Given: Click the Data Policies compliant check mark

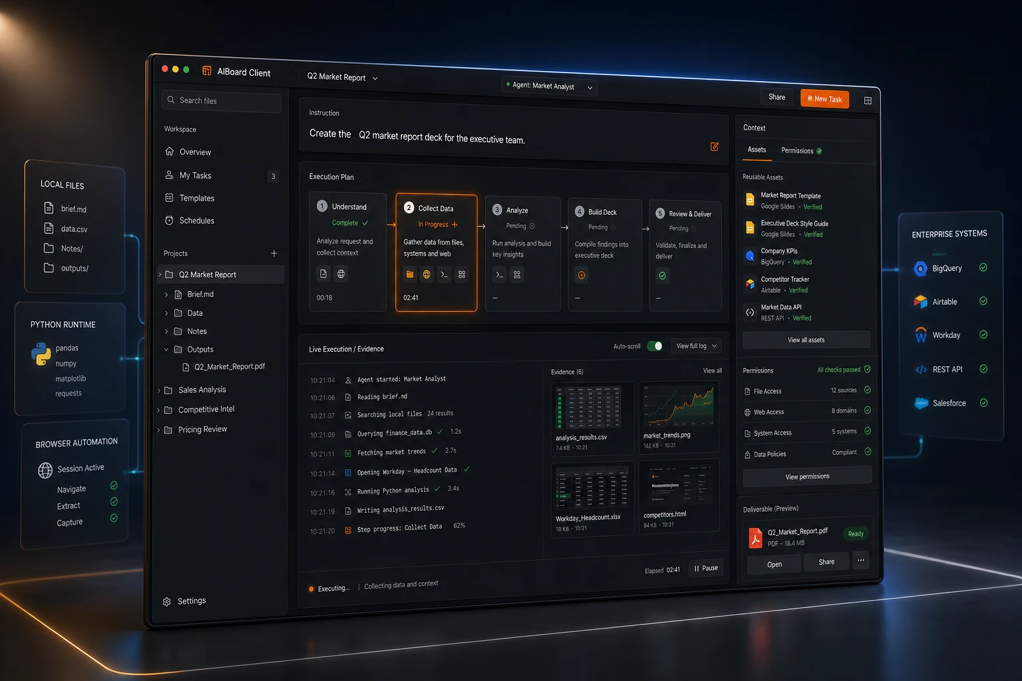Looking at the screenshot, I should coord(868,452).
